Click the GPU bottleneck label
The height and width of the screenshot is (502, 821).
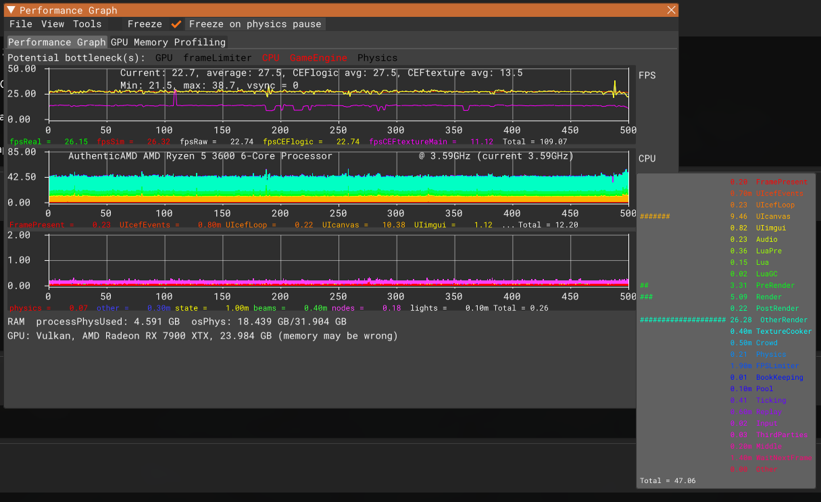coord(164,58)
